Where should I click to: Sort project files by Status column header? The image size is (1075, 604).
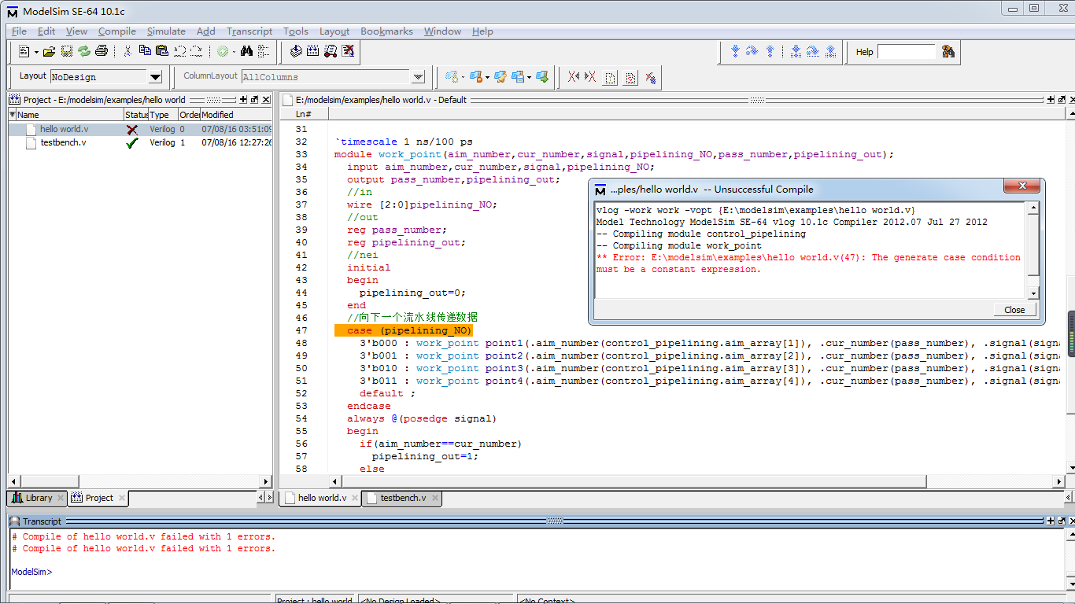coord(135,115)
